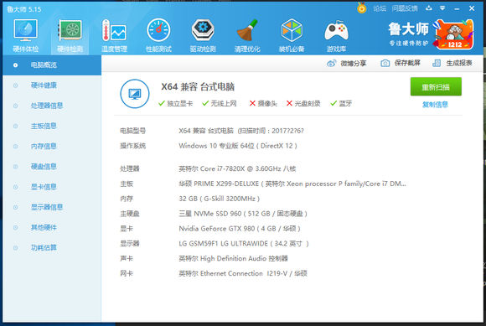The image size is (486, 326).
Task: Click the High Definition Audio sound card value
Action: 234,258
